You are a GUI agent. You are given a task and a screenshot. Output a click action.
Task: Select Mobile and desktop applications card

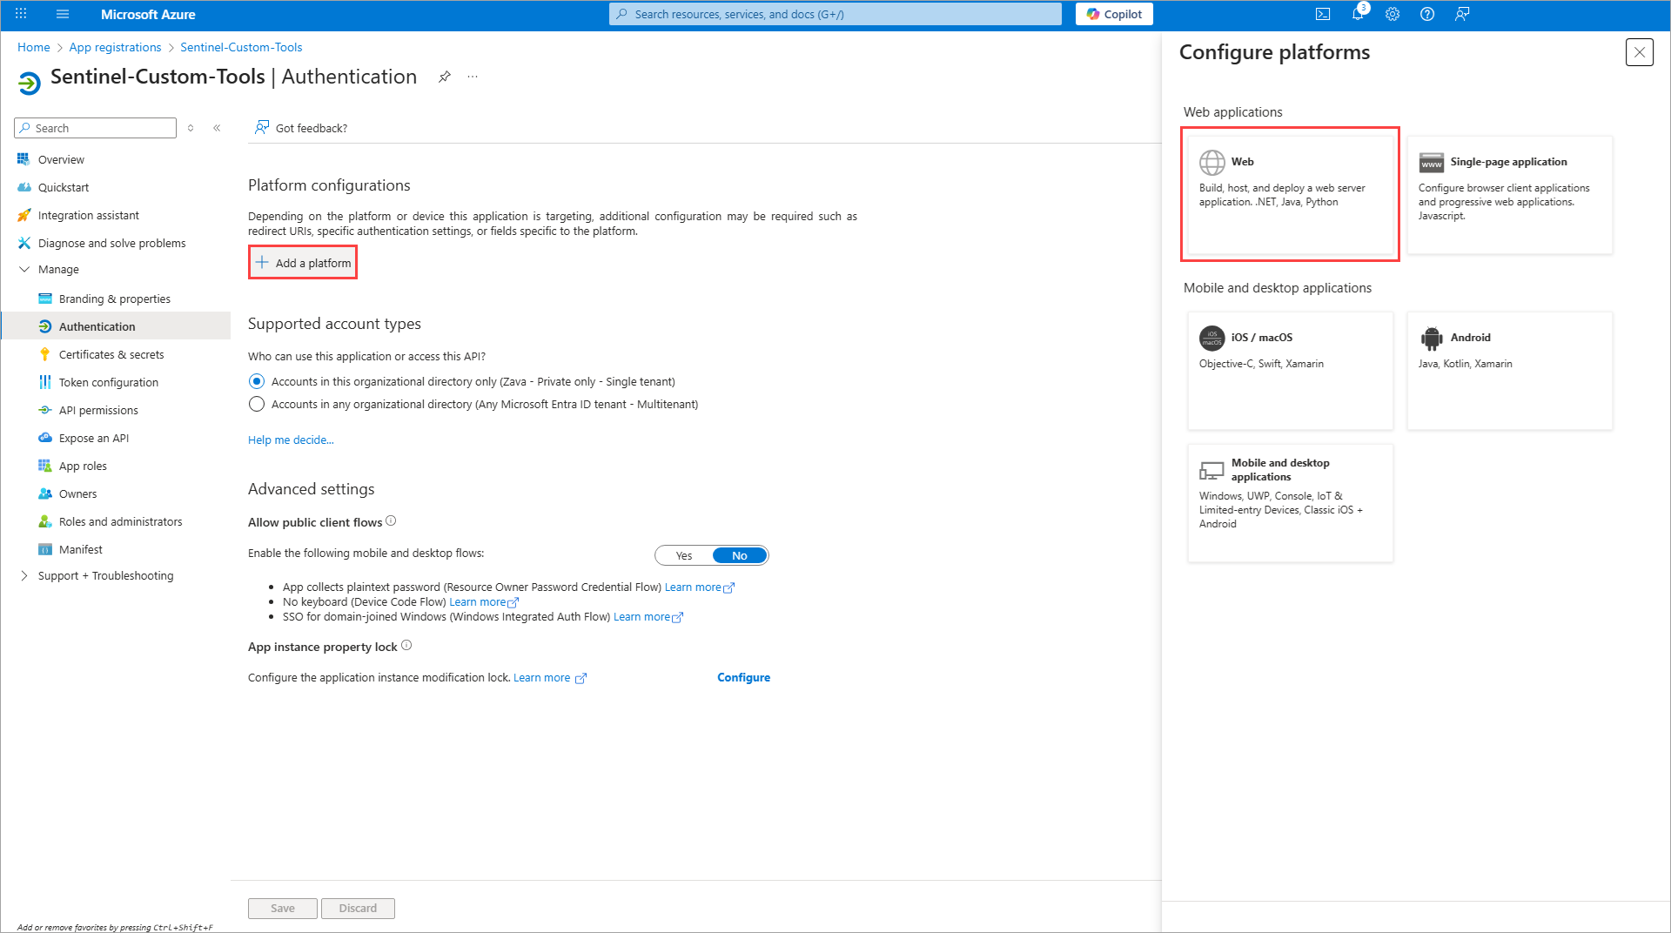click(1290, 502)
